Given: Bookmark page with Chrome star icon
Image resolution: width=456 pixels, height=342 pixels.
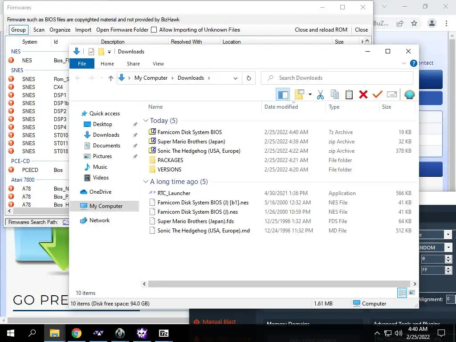Looking at the screenshot, I should pos(414,23).
